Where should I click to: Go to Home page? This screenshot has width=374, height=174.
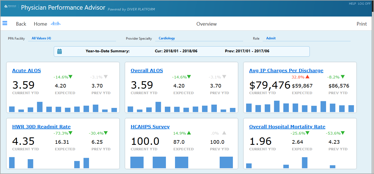(x=41, y=24)
